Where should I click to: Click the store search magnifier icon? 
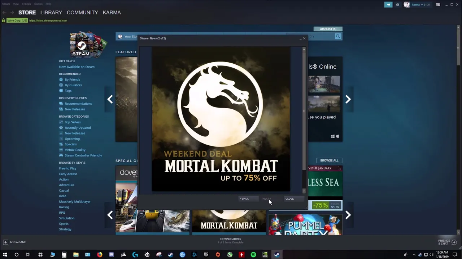[338, 36]
